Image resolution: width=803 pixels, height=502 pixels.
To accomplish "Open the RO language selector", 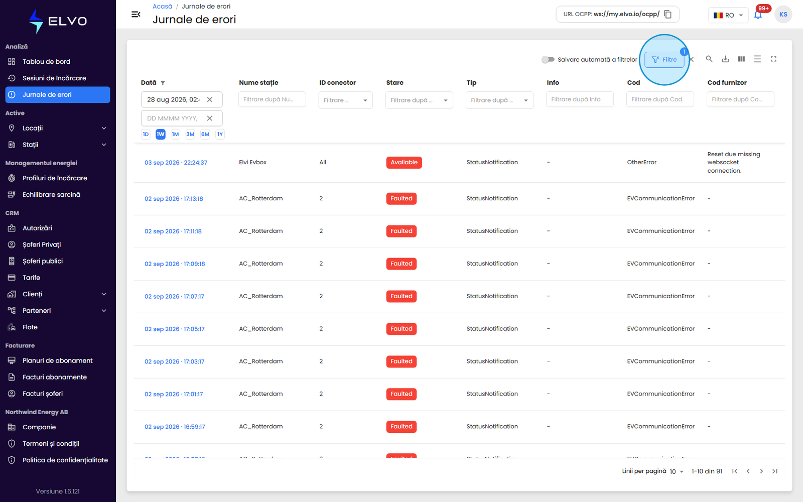I will (x=728, y=15).
